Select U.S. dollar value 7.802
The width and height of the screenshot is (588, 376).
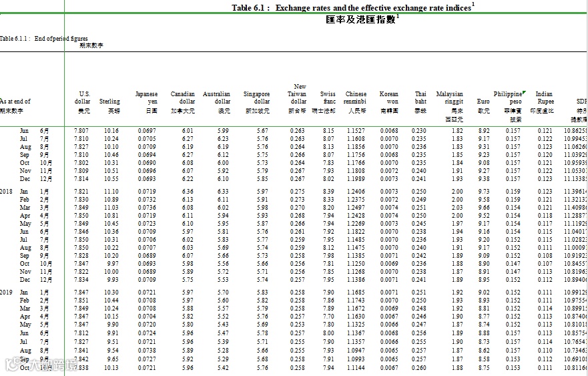click(x=81, y=163)
